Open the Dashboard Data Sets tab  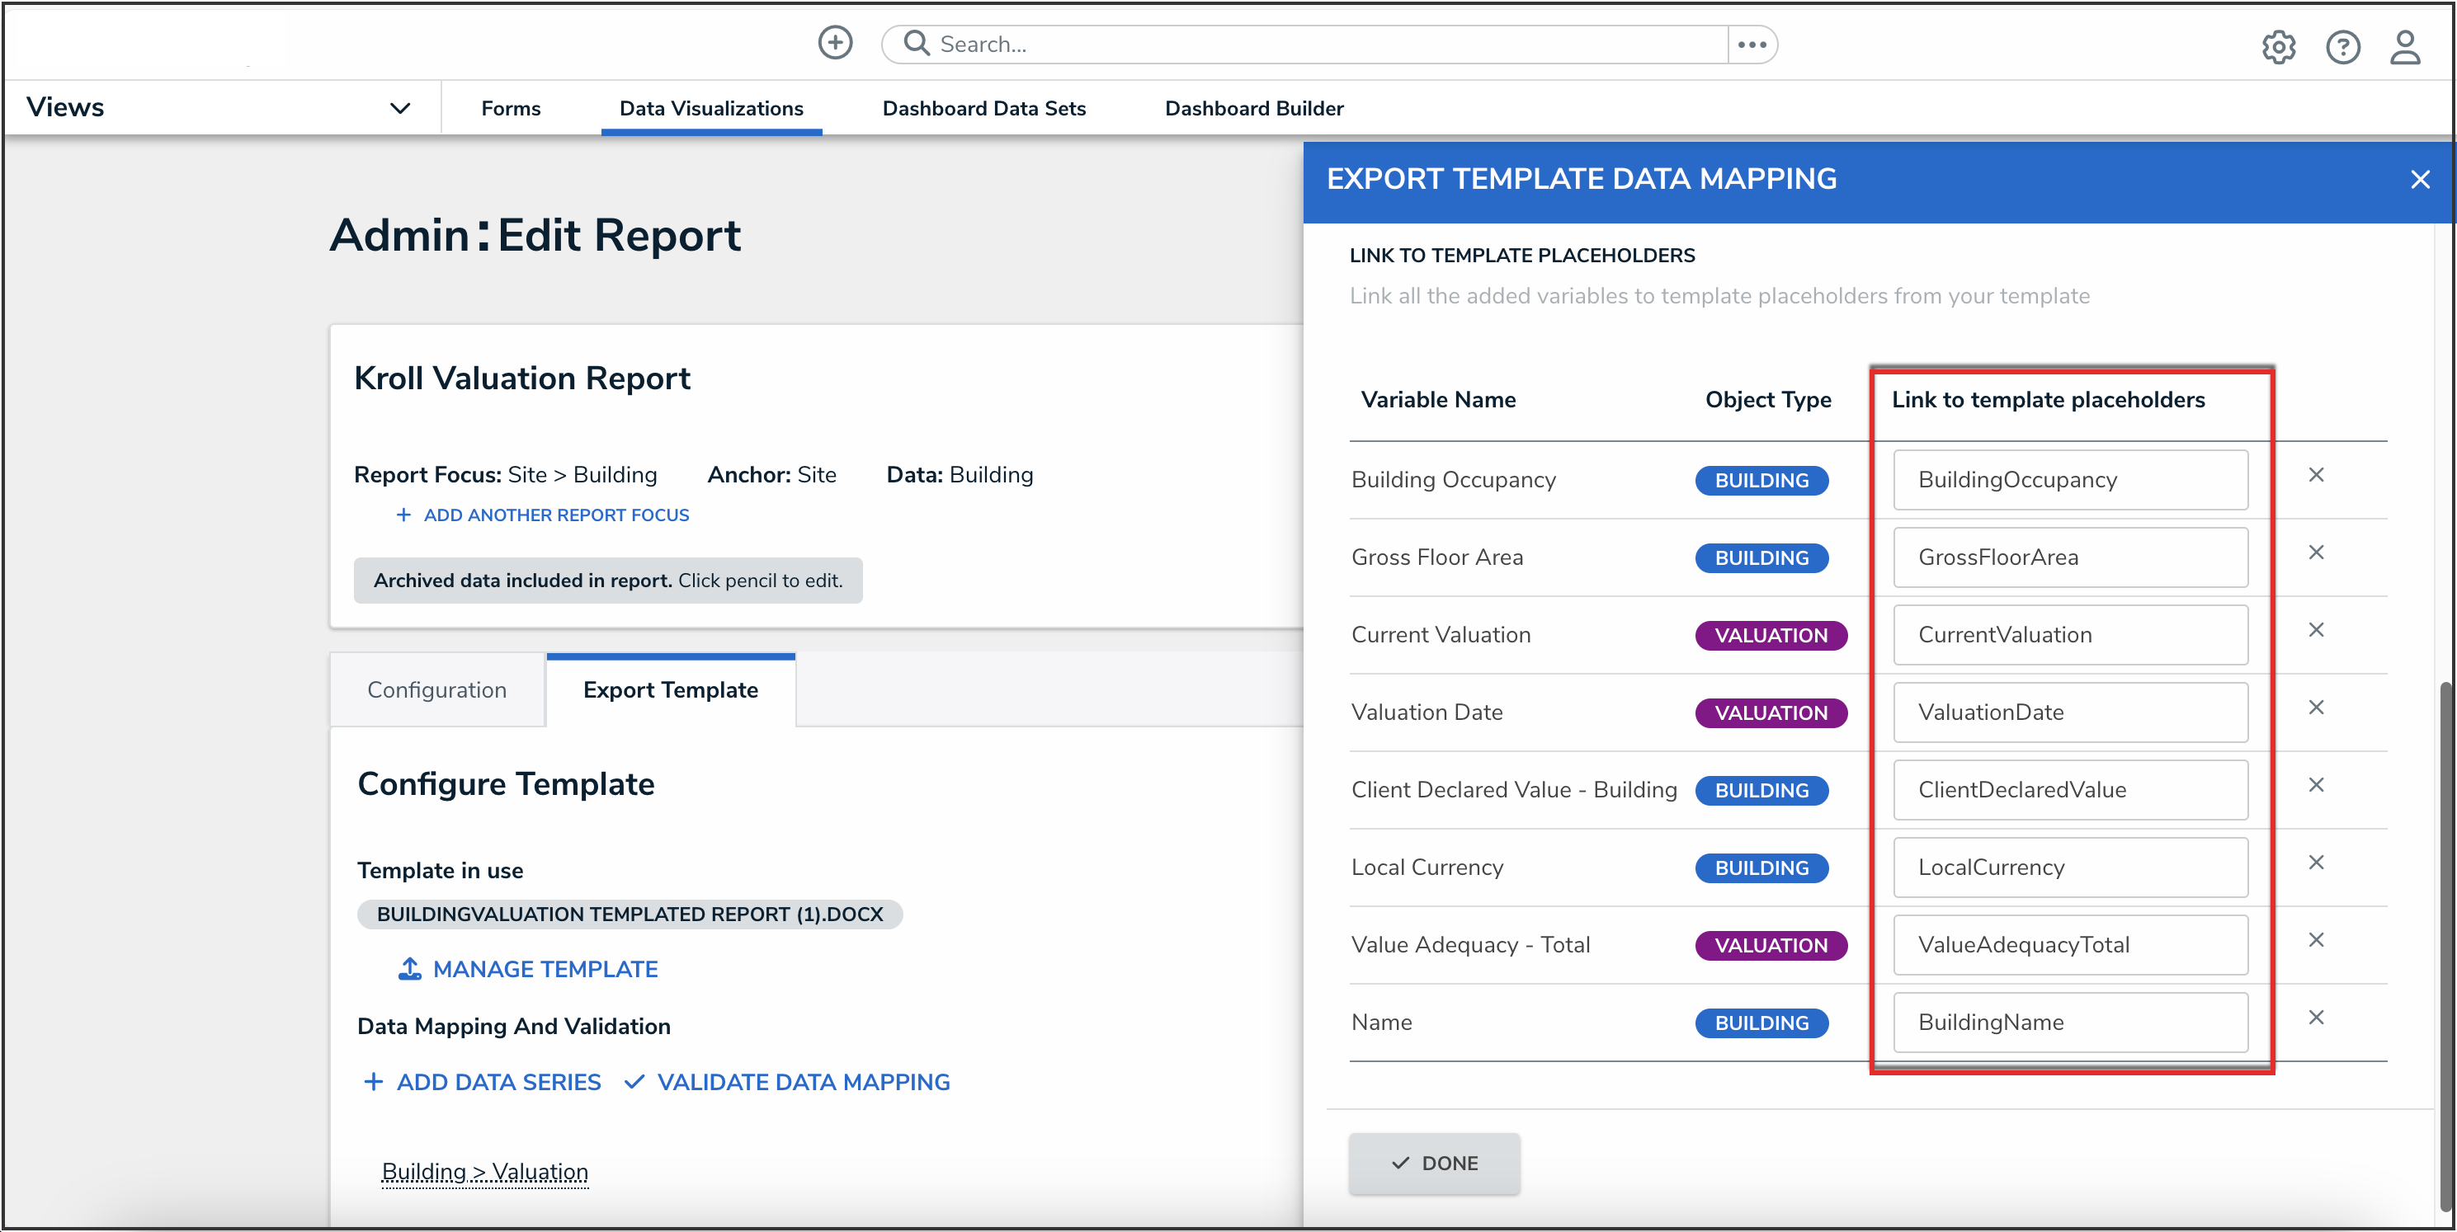tap(983, 108)
